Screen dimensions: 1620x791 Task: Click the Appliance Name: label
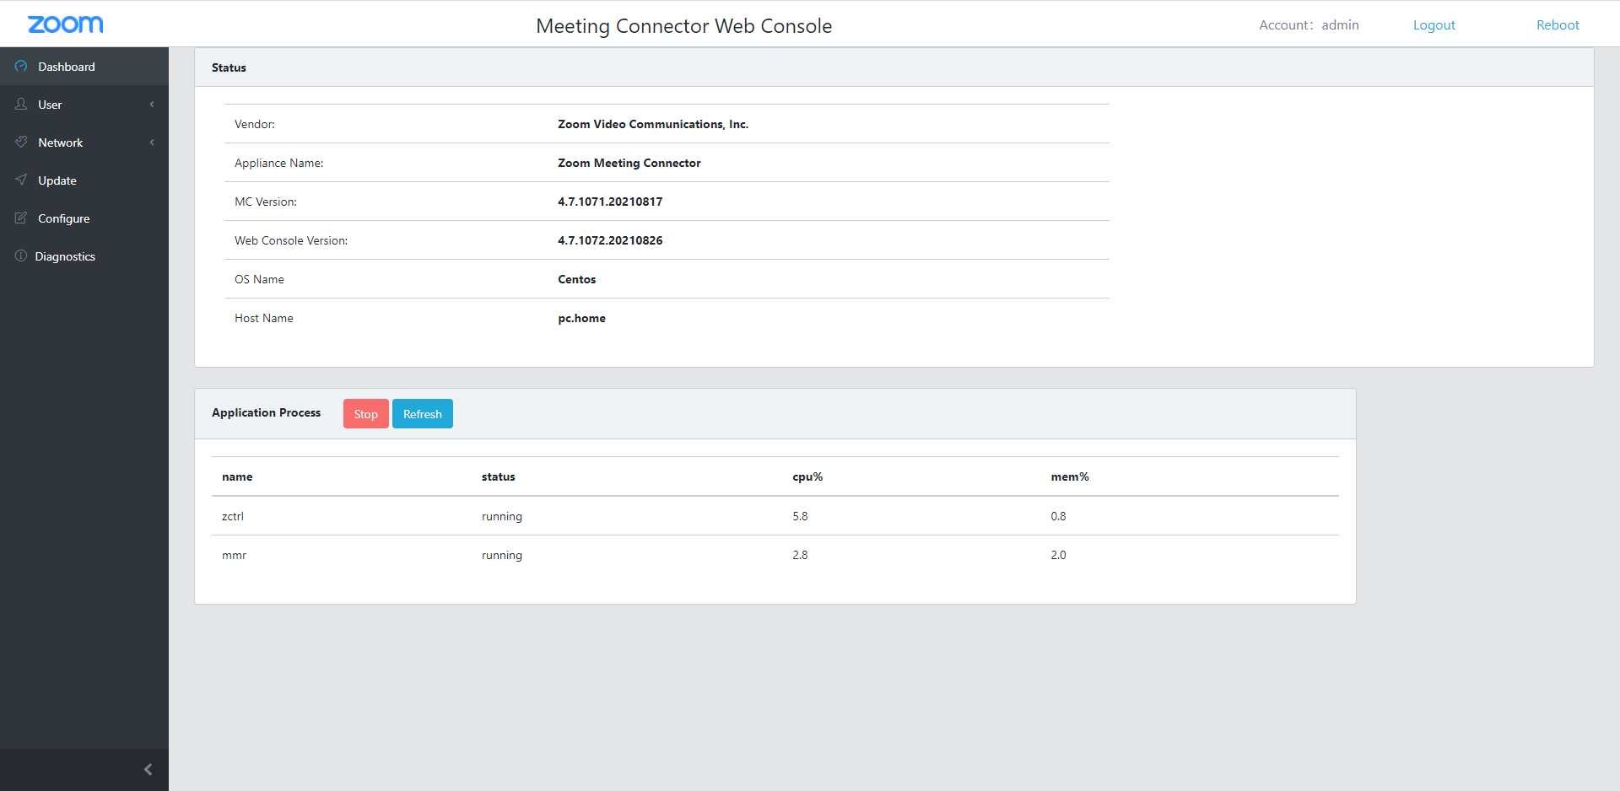[x=279, y=163]
